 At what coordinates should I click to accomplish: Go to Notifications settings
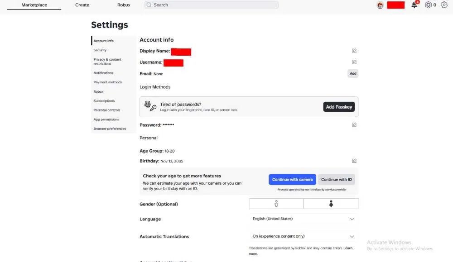click(x=103, y=73)
